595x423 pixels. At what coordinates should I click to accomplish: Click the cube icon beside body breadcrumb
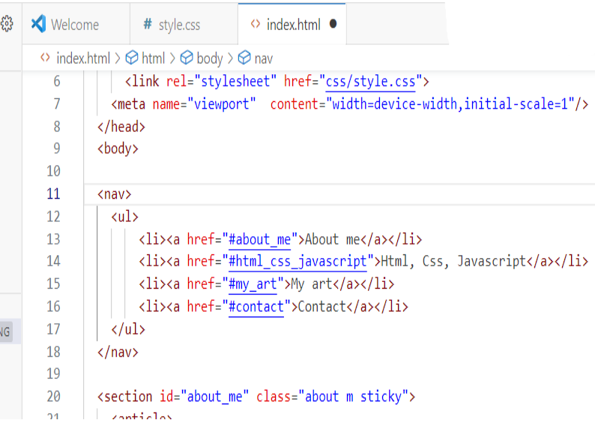click(x=187, y=58)
